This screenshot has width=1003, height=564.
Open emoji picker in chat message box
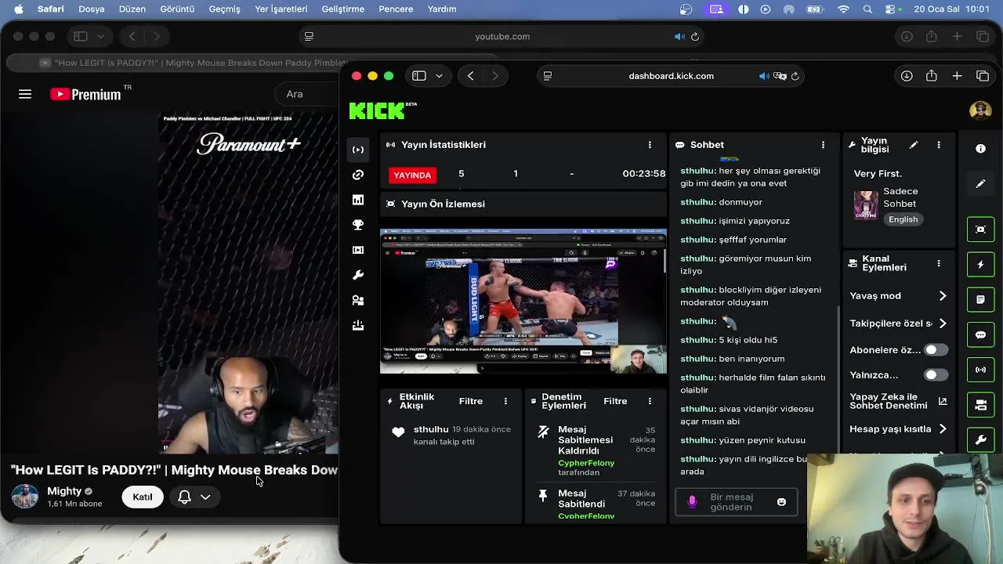781,502
